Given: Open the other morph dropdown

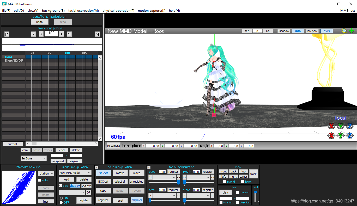Looking at the screenshot, I should (199, 195).
